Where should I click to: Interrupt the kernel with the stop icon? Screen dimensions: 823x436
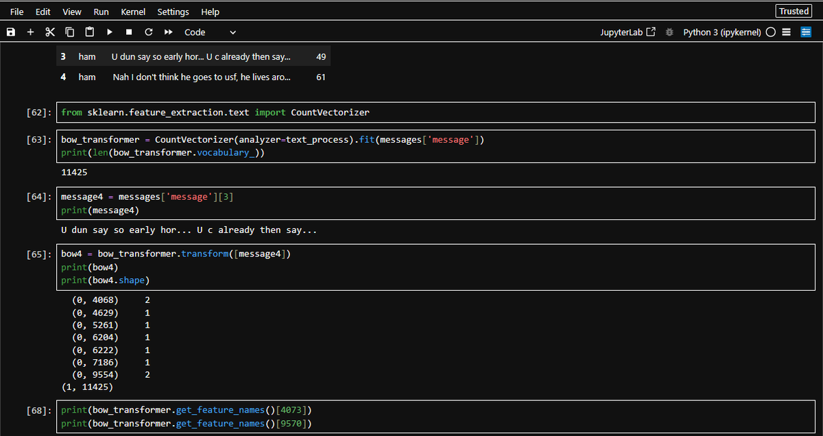129,32
